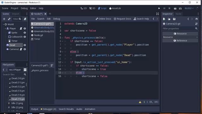Switch to the Import dock tab
202x114 pixels.
click(15, 14)
